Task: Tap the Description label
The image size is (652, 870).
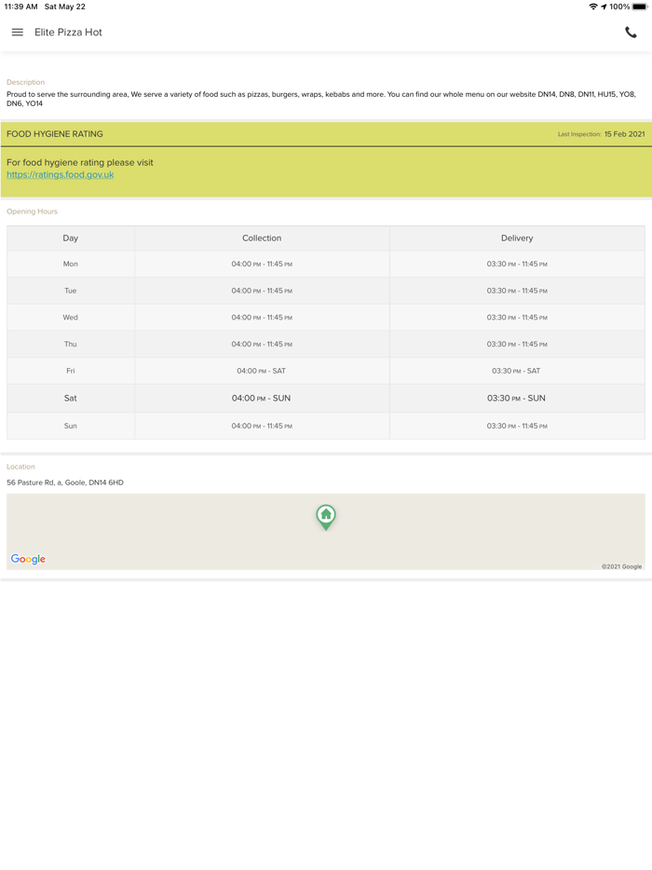Action: coord(25,82)
